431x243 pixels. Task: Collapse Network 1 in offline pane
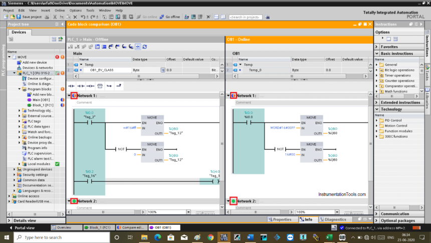[x=69, y=95]
